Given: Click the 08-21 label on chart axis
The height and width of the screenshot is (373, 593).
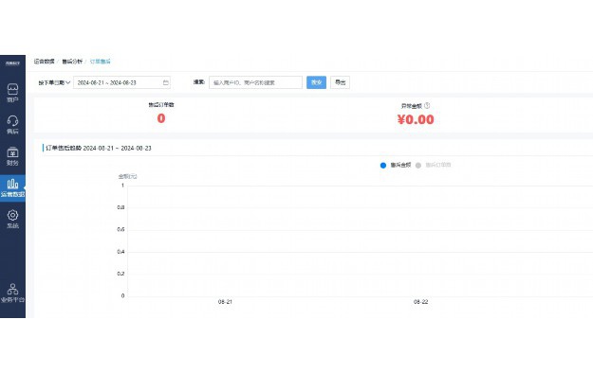Looking at the screenshot, I should tap(225, 302).
